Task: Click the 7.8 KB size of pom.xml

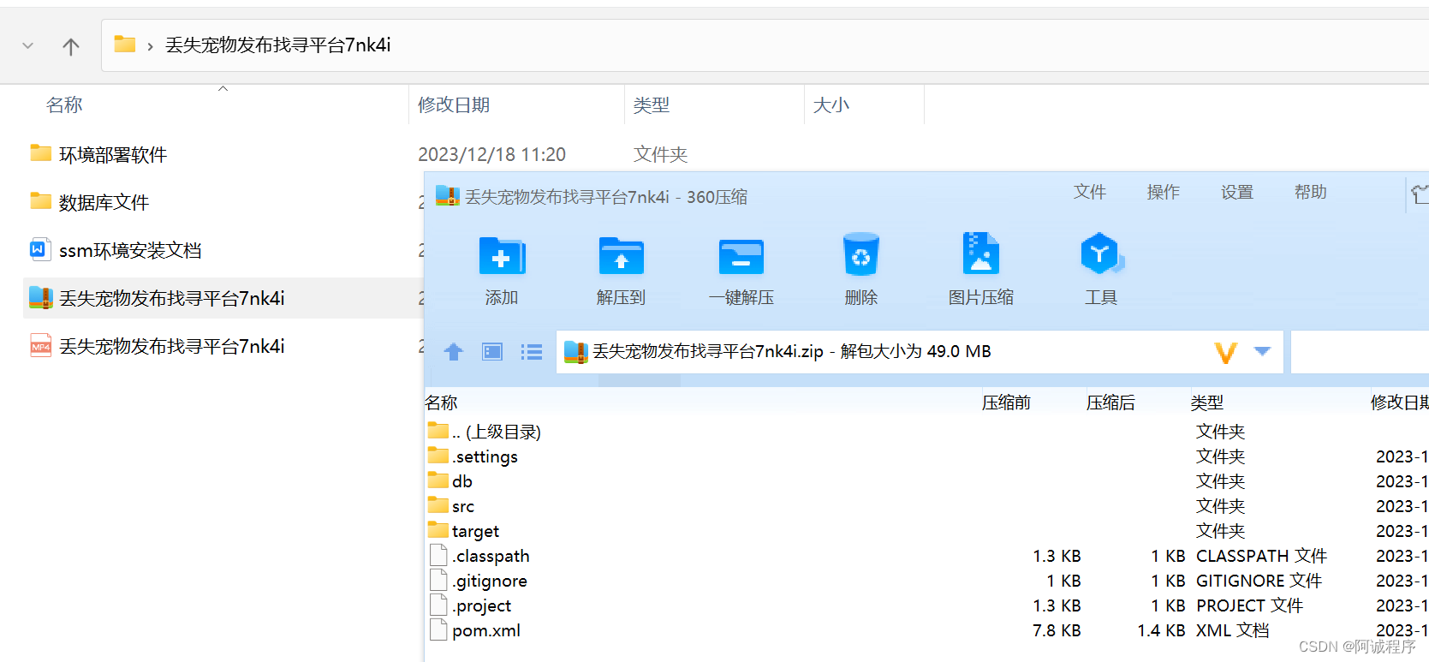Action: click(1057, 630)
